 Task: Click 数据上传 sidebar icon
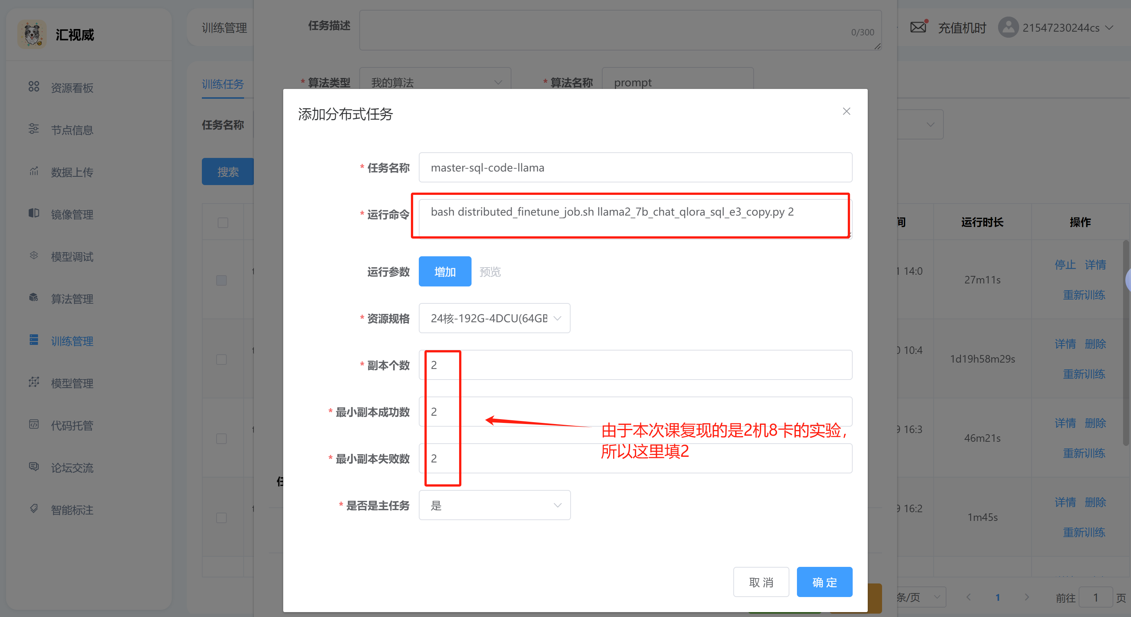click(x=34, y=171)
